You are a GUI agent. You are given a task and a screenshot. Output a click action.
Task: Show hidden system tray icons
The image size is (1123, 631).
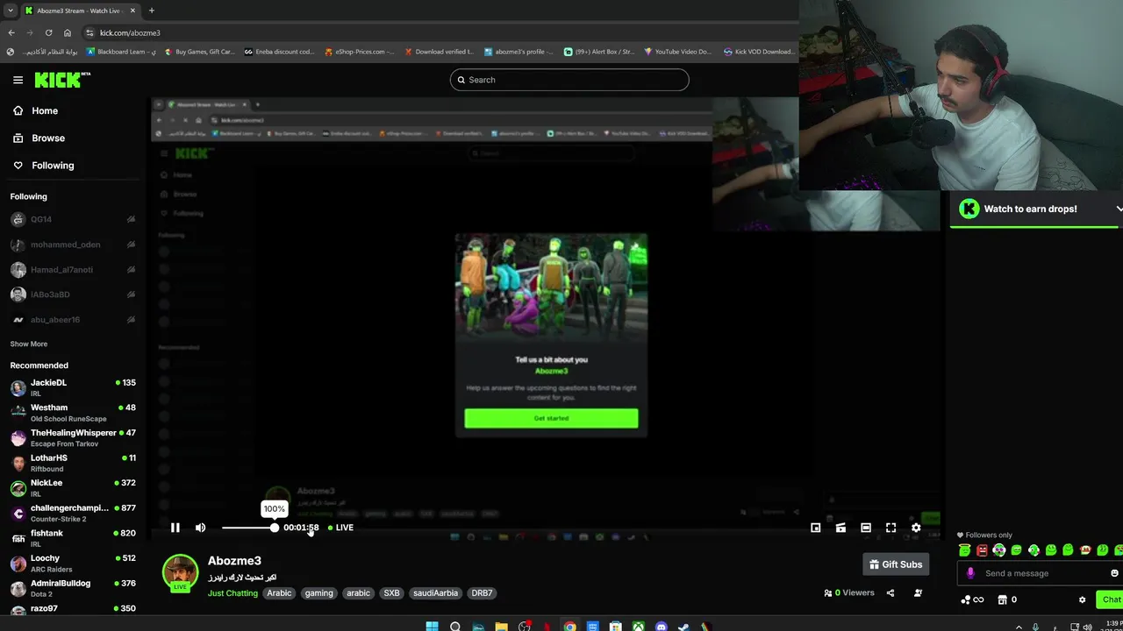tap(1019, 627)
